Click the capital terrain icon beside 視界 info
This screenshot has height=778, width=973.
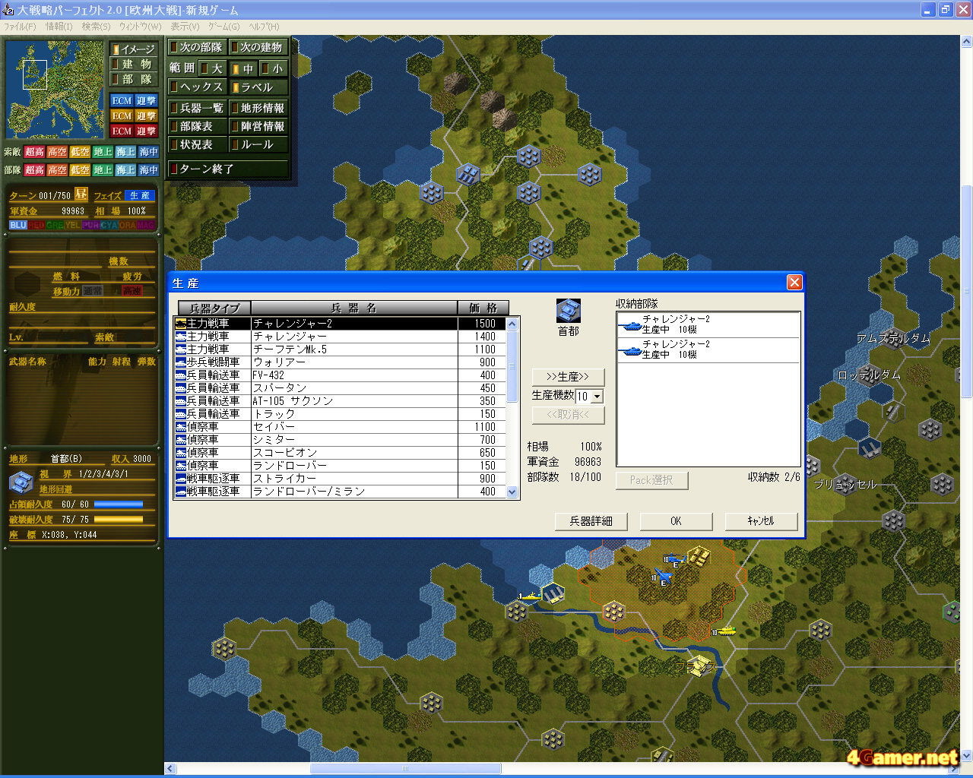click(x=21, y=482)
